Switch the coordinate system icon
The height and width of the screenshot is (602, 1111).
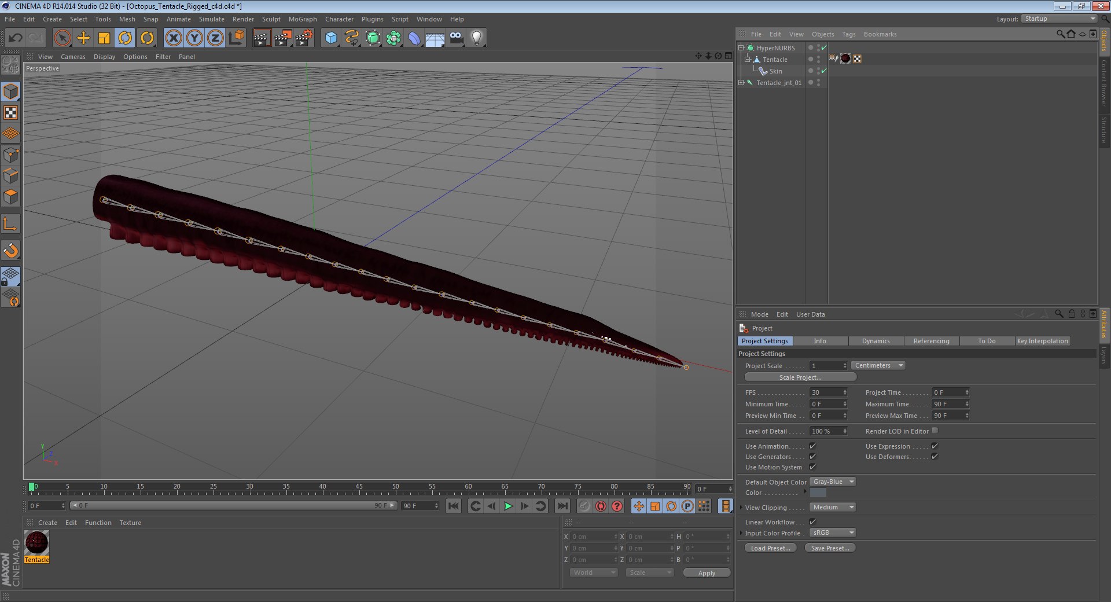click(236, 38)
